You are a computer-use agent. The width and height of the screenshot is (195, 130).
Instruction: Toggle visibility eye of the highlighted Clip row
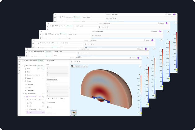coord(43,112)
